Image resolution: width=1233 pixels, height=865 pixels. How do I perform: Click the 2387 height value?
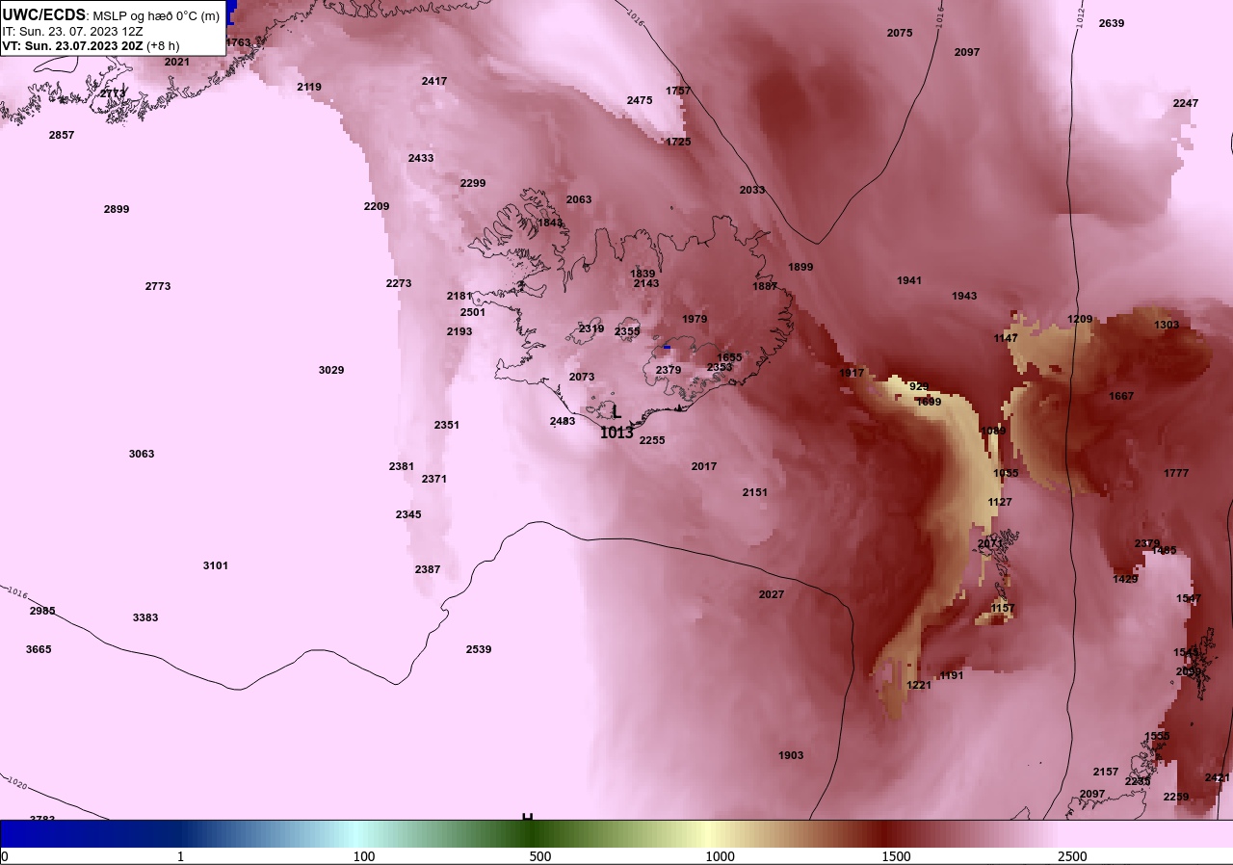pos(428,569)
